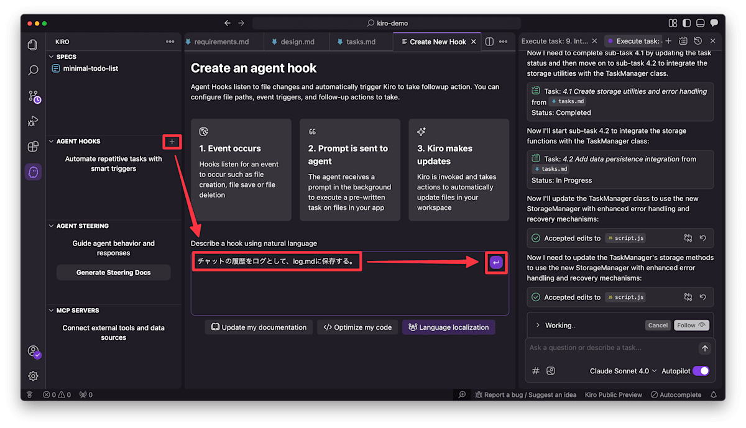This screenshot has width=746, height=428.
Task: Click the minimal-todo-list spec icon
Action: tap(56, 68)
